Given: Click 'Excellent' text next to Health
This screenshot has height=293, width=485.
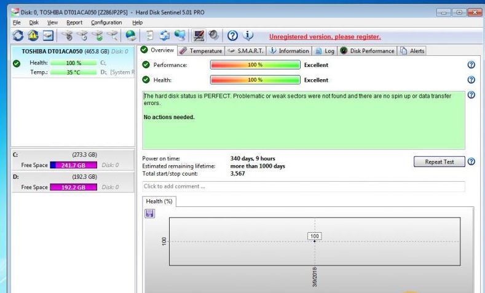Looking at the screenshot, I should (316, 80).
